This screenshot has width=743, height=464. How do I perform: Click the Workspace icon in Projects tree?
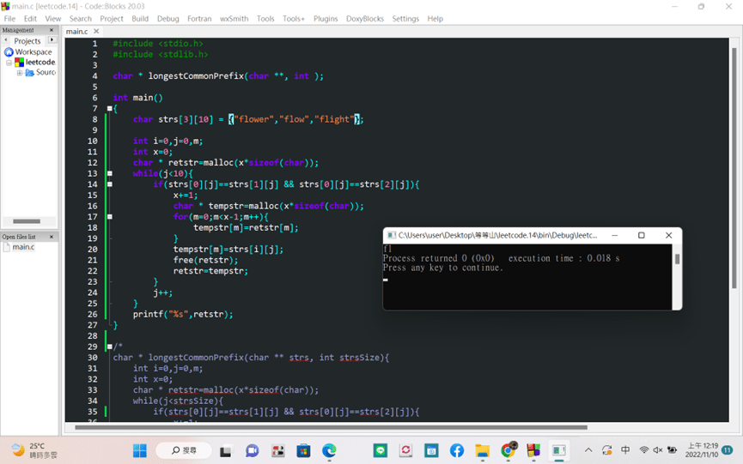(x=9, y=52)
